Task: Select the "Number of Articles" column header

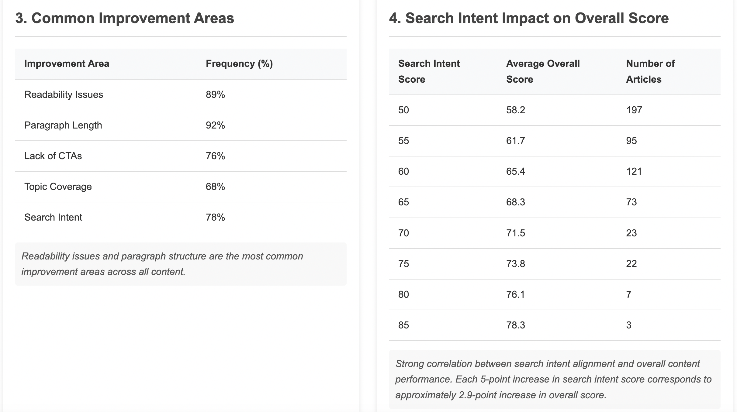Action: (650, 71)
